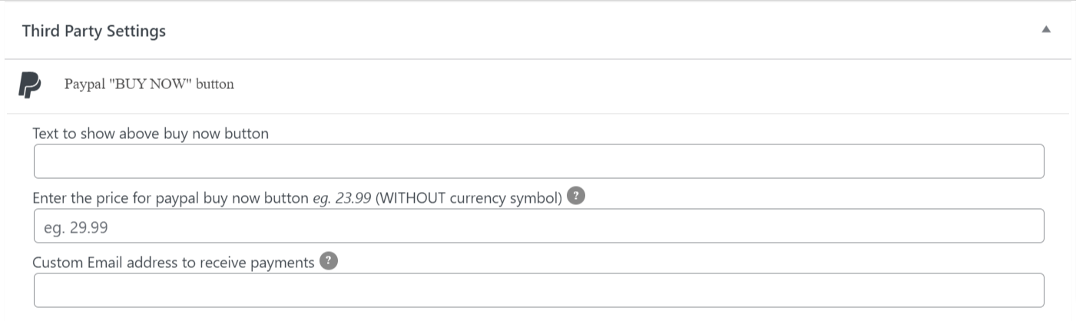Click the "eg. 29.99" placeholder text
1076x321 pixels.
76,227
